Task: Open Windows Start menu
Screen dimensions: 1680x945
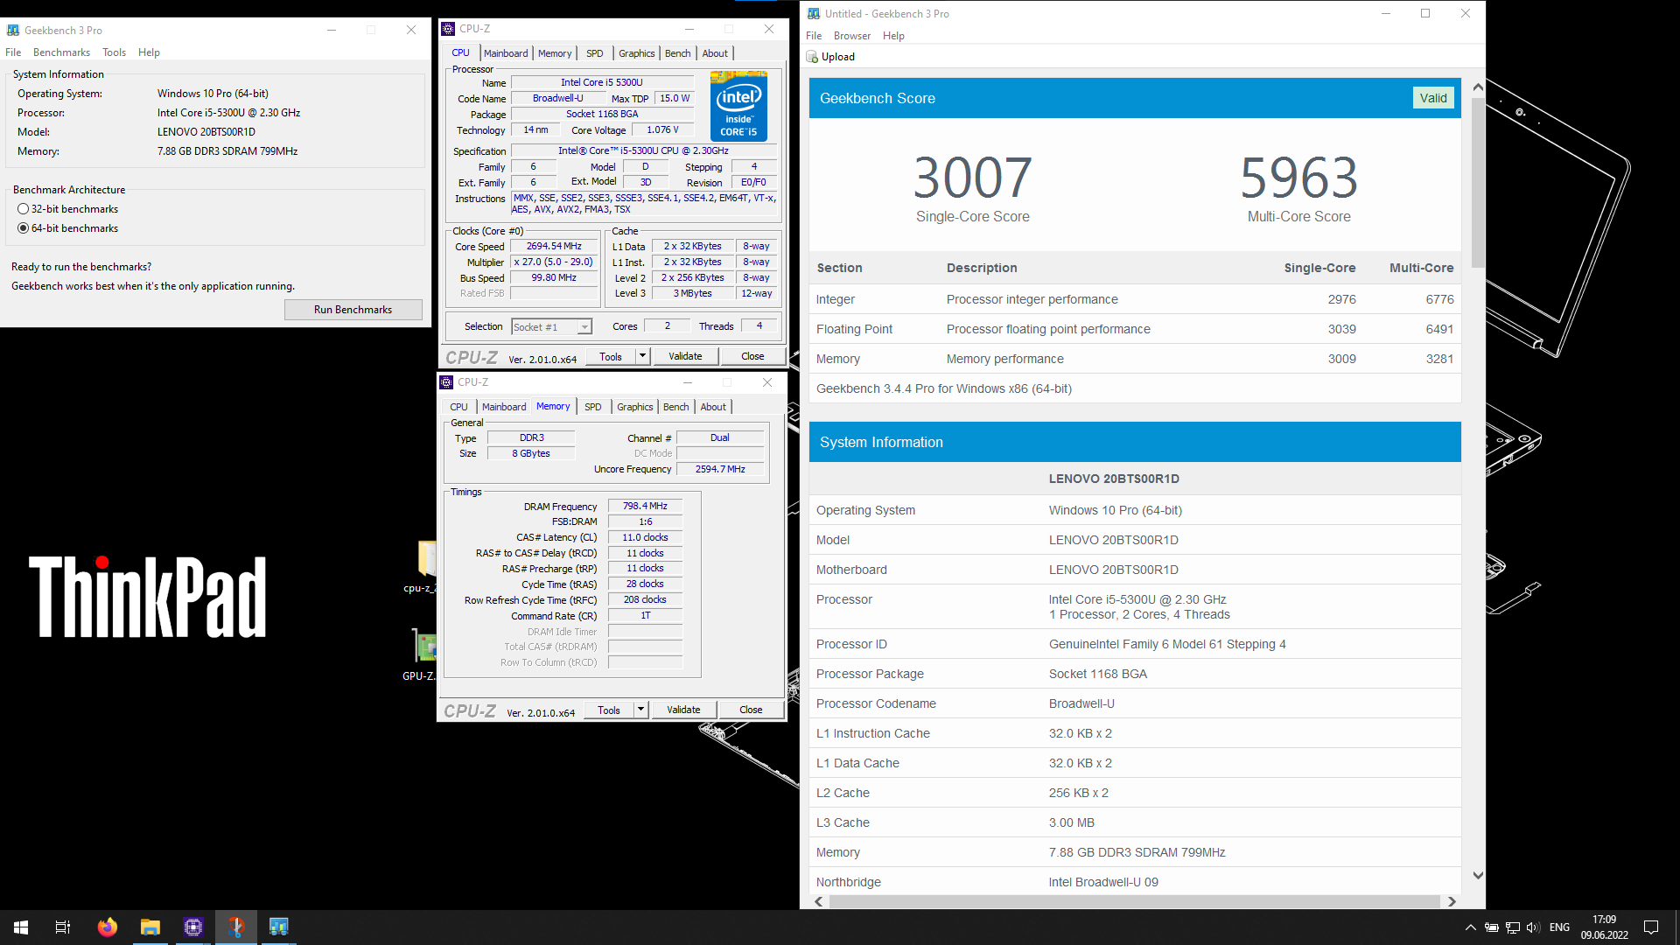Action: click(x=21, y=927)
